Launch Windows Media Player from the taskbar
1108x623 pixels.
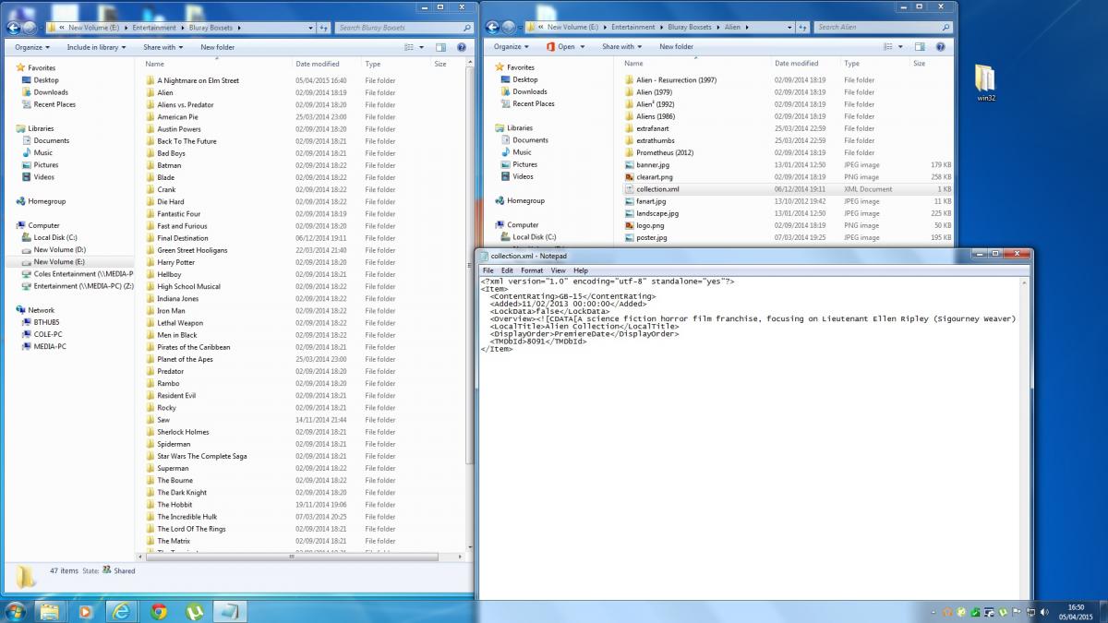click(x=86, y=611)
